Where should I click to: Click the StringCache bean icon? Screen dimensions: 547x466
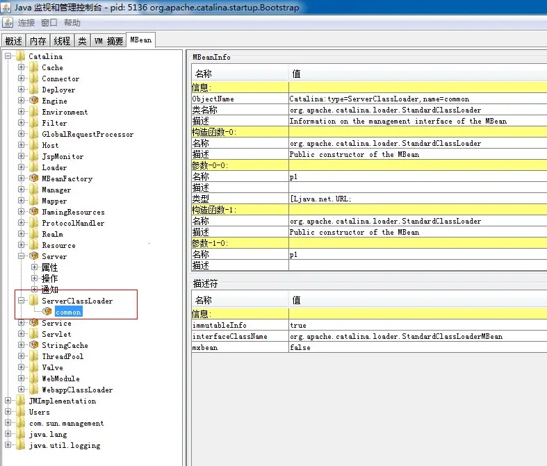pyautogui.click(x=34, y=344)
